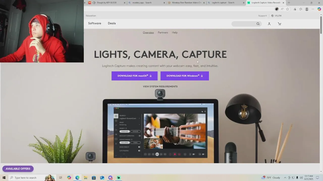The height and width of the screenshot is (181, 323).
Task: Go to the Partners section
Action: (163, 33)
